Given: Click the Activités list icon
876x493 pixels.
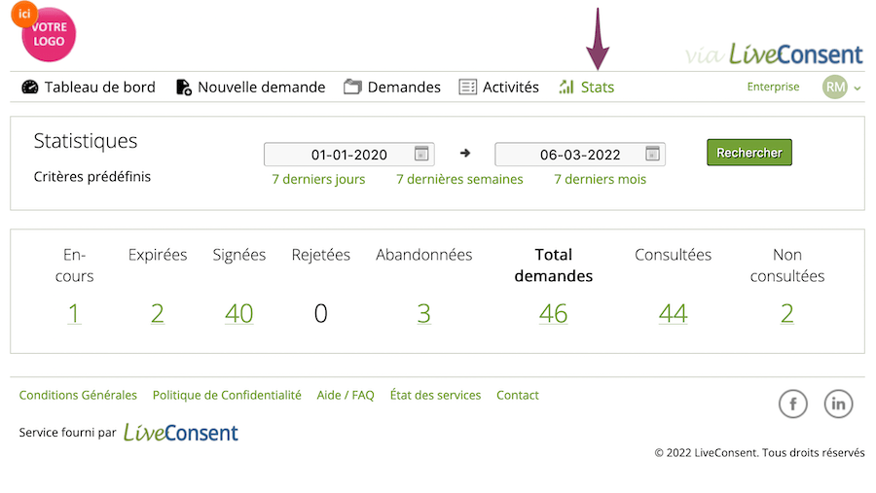Looking at the screenshot, I should tap(467, 88).
